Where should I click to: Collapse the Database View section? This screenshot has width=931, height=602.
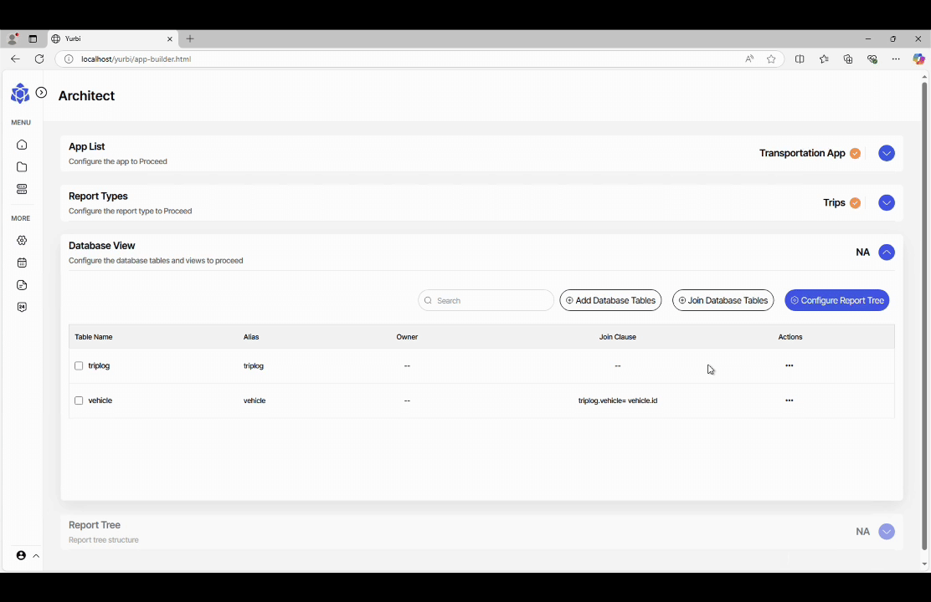click(887, 253)
